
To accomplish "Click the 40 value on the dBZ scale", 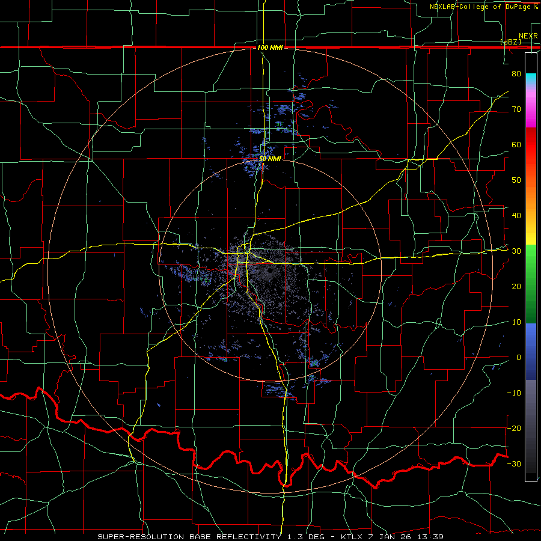I will tap(516, 215).
